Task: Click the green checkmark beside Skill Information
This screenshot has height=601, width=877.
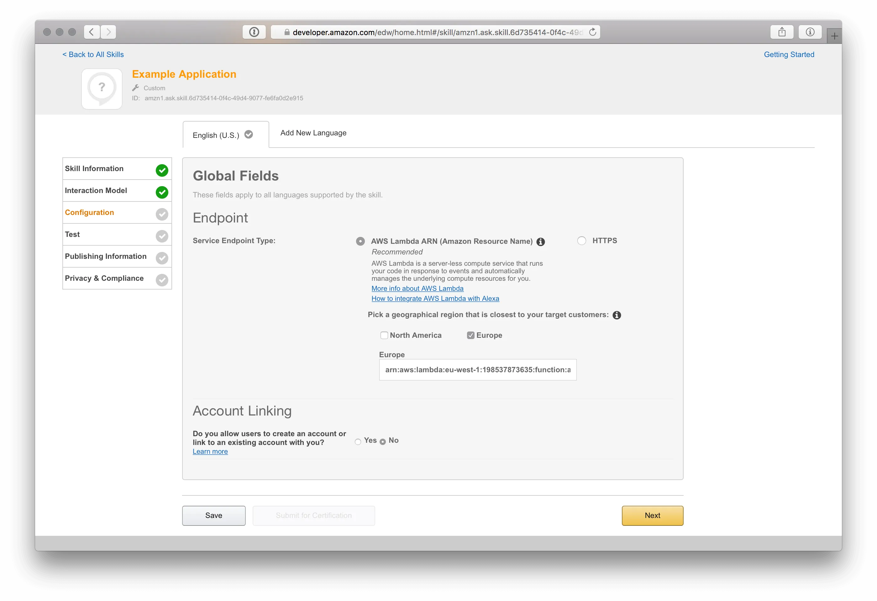Action: [x=162, y=170]
